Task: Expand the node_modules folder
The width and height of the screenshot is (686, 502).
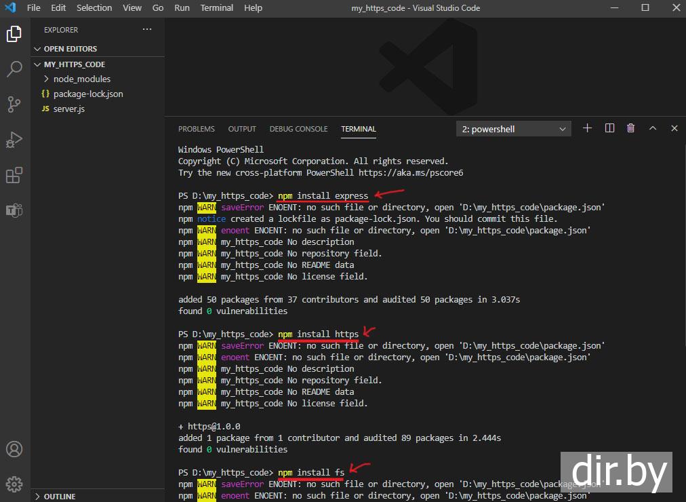Action: pyautogui.click(x=81, y=79)
